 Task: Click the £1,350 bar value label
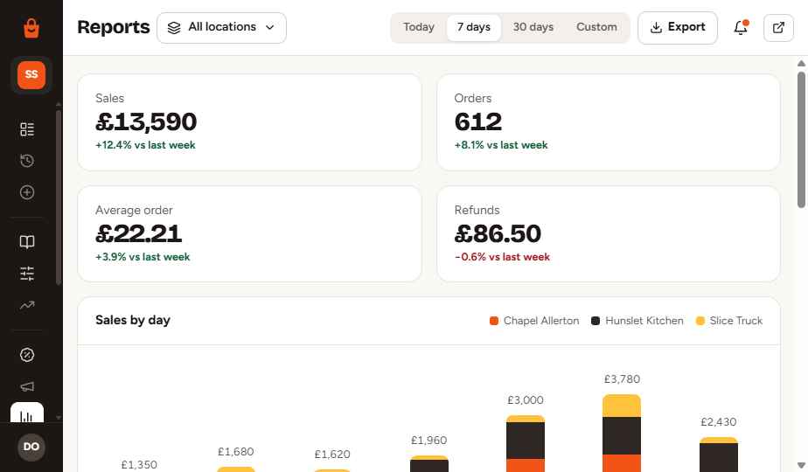(139, 465)
